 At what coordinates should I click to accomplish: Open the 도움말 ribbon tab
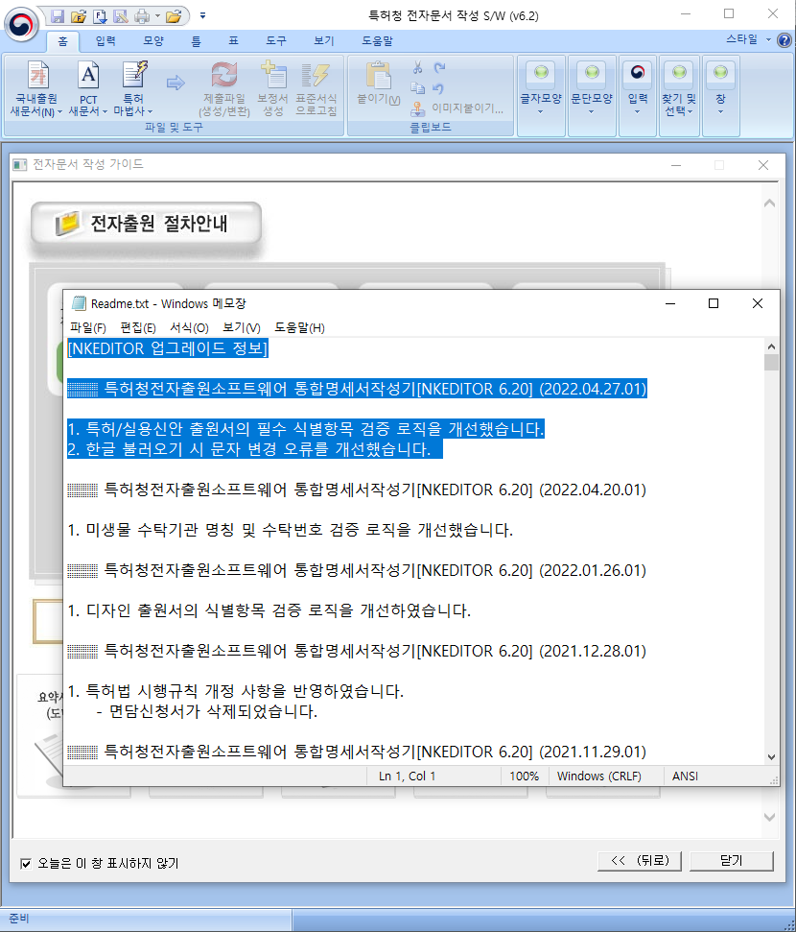pos(377,41)
